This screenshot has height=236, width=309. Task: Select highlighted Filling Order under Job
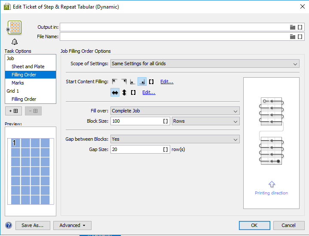[31, 75]
